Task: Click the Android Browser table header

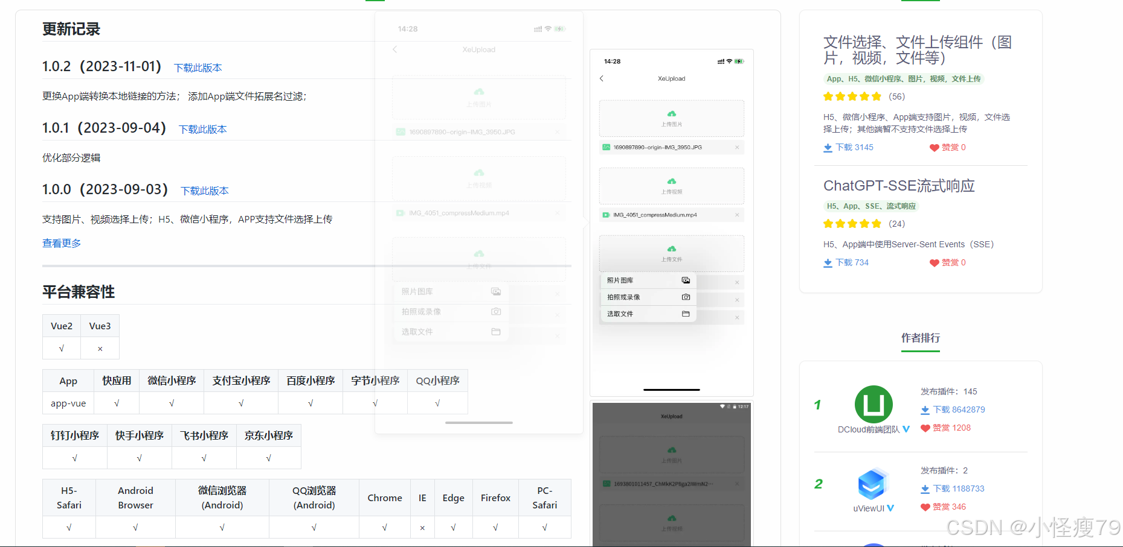Action: 135,498
